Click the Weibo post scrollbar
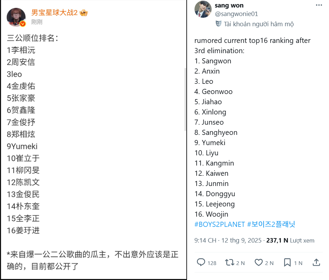 pyautogui.click(x=185, y=99)
